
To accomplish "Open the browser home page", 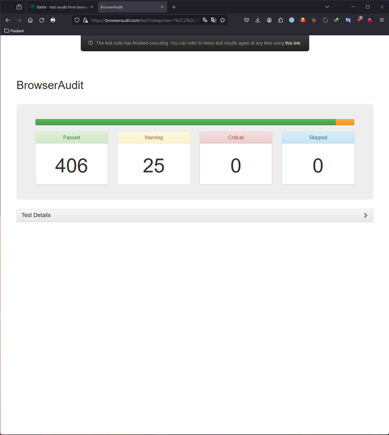I will 31,20.
